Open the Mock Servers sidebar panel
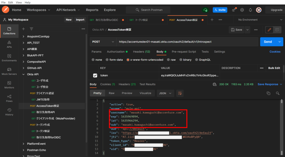This screenshot has width=285, height=157. tap(9, 71)
